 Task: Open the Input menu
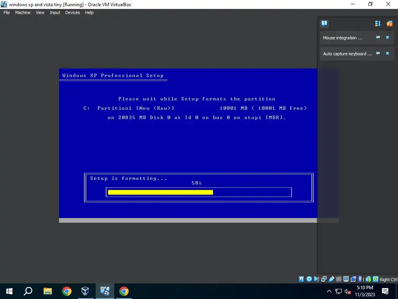tap(55, 12)
